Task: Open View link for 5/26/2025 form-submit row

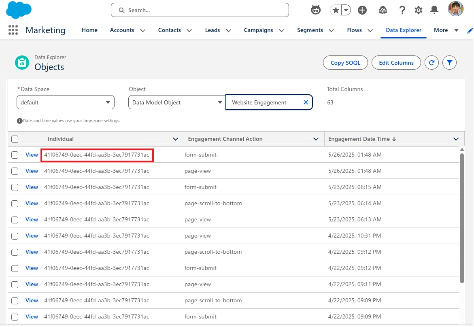Action: [32, 155]
